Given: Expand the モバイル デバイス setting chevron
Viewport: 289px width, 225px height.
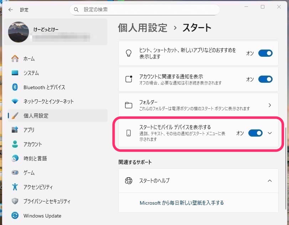Looking at the screenshot, I should [270, 133].
